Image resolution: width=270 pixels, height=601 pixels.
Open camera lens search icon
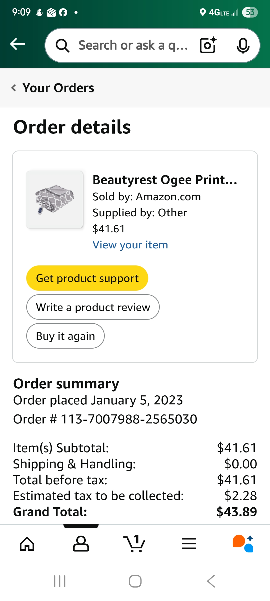[x=208, y=45]
